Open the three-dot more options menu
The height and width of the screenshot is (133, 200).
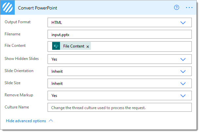click(189, 8)
